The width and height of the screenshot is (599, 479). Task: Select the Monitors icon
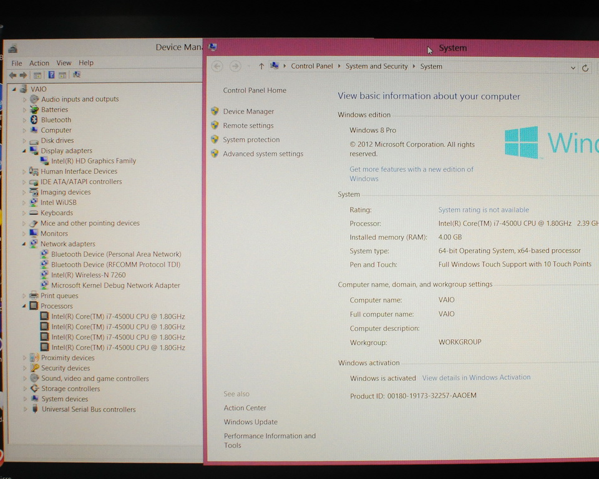[x=34, y=233]
